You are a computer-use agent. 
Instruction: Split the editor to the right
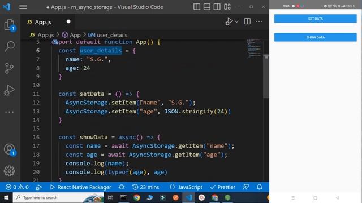point(247,21)
